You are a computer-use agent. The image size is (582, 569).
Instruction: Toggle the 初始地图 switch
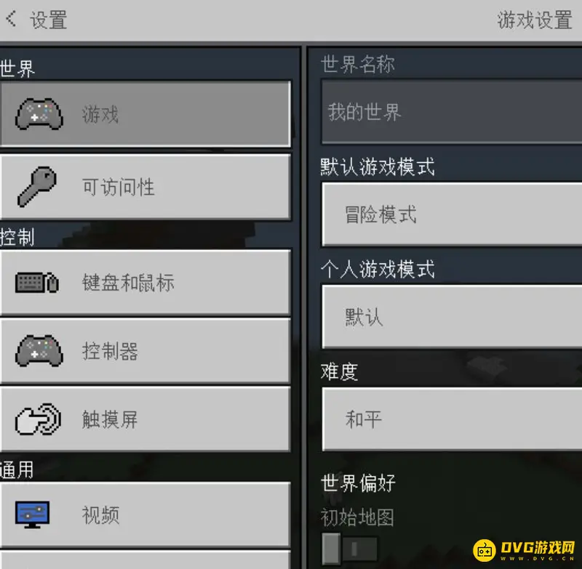pyautogui.click(x=349, y=549)
